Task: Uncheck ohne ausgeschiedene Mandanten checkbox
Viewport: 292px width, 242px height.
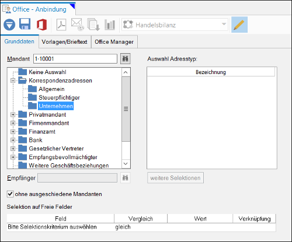Action: point(10,194)
